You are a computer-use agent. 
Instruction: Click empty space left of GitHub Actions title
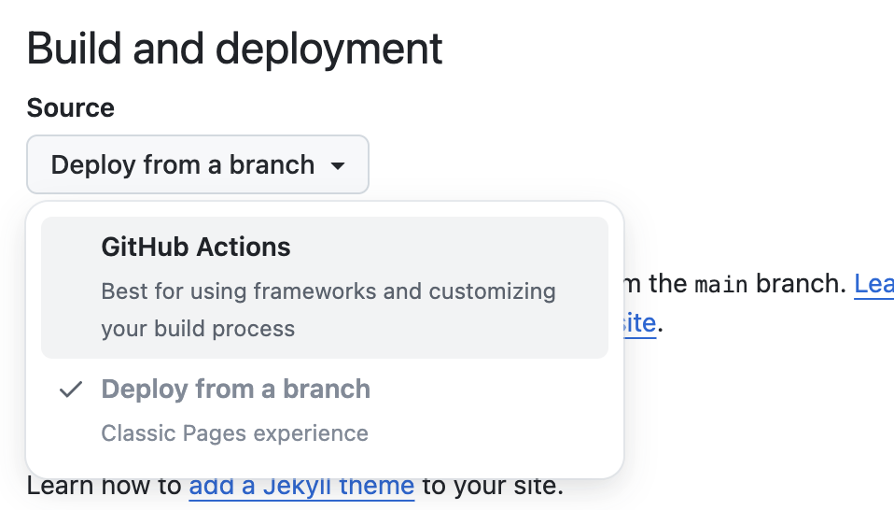click(x=71, y=248)
